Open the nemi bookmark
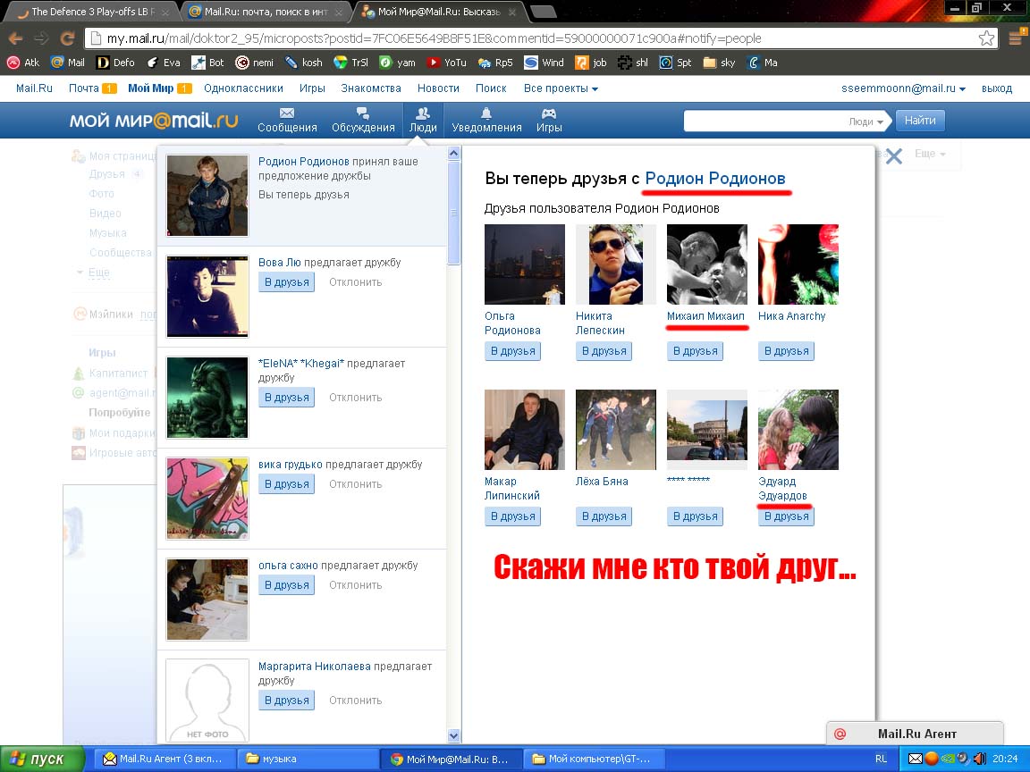The width and height of the screenshot is (1030, 772). pyautogui.click(x=254, y=63)
